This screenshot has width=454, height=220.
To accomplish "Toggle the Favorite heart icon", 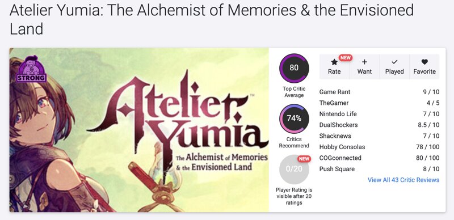I will (424, 62).
